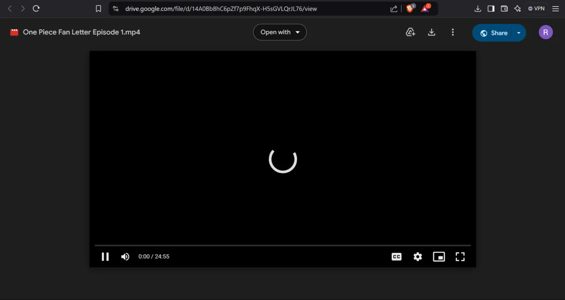Image resolution: width=565 pixels, height=300 pixels.
Task: Open the browser hamburger menu
Action: [x=556, y=8]
